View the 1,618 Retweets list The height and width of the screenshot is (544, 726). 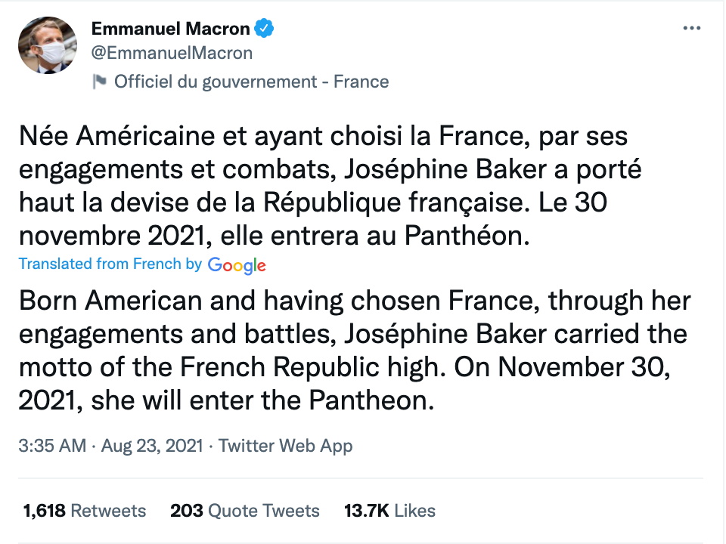tap(84, 511)
